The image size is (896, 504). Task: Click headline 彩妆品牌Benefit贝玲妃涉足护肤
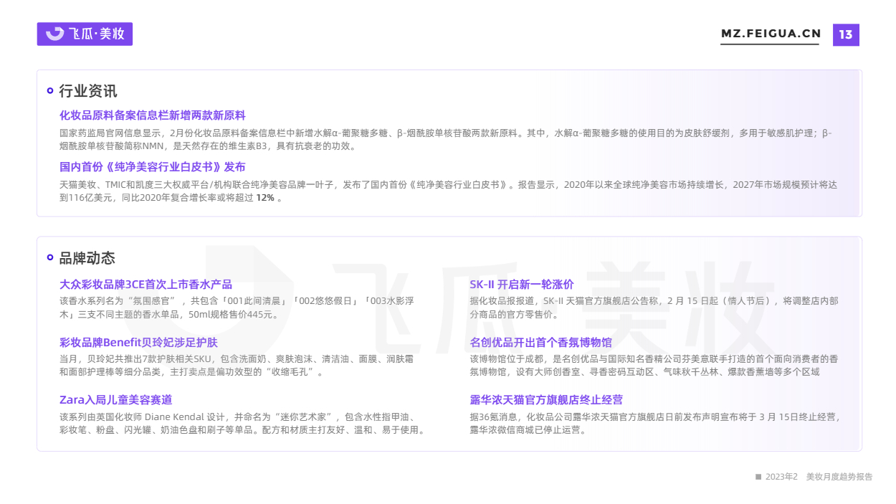138,343
